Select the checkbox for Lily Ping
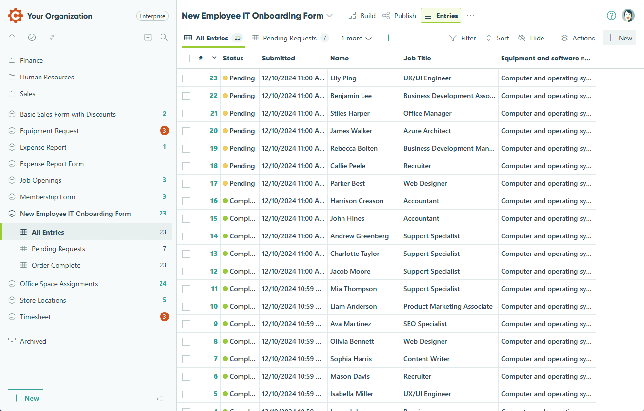Viewport: 644px width, 411px height. [x=186, y=78]
